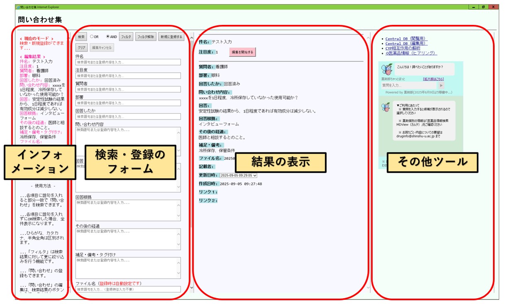Click the chatbot send arrow icon
The height and width of the screenshot is (304, 505).
click(x=441, y=85)
